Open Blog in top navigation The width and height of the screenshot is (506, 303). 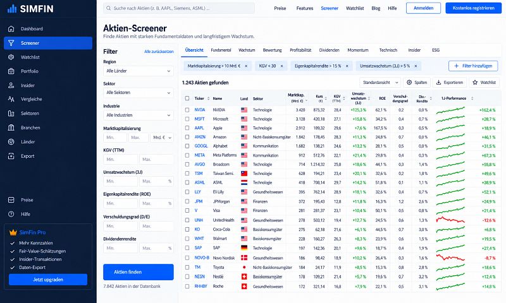[376, 8]
